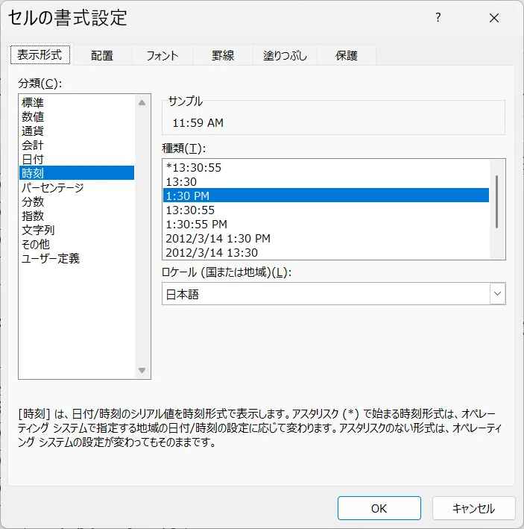The image size is (524, 529).
Task: Switch to the 保護 tab
Action: 347,55
